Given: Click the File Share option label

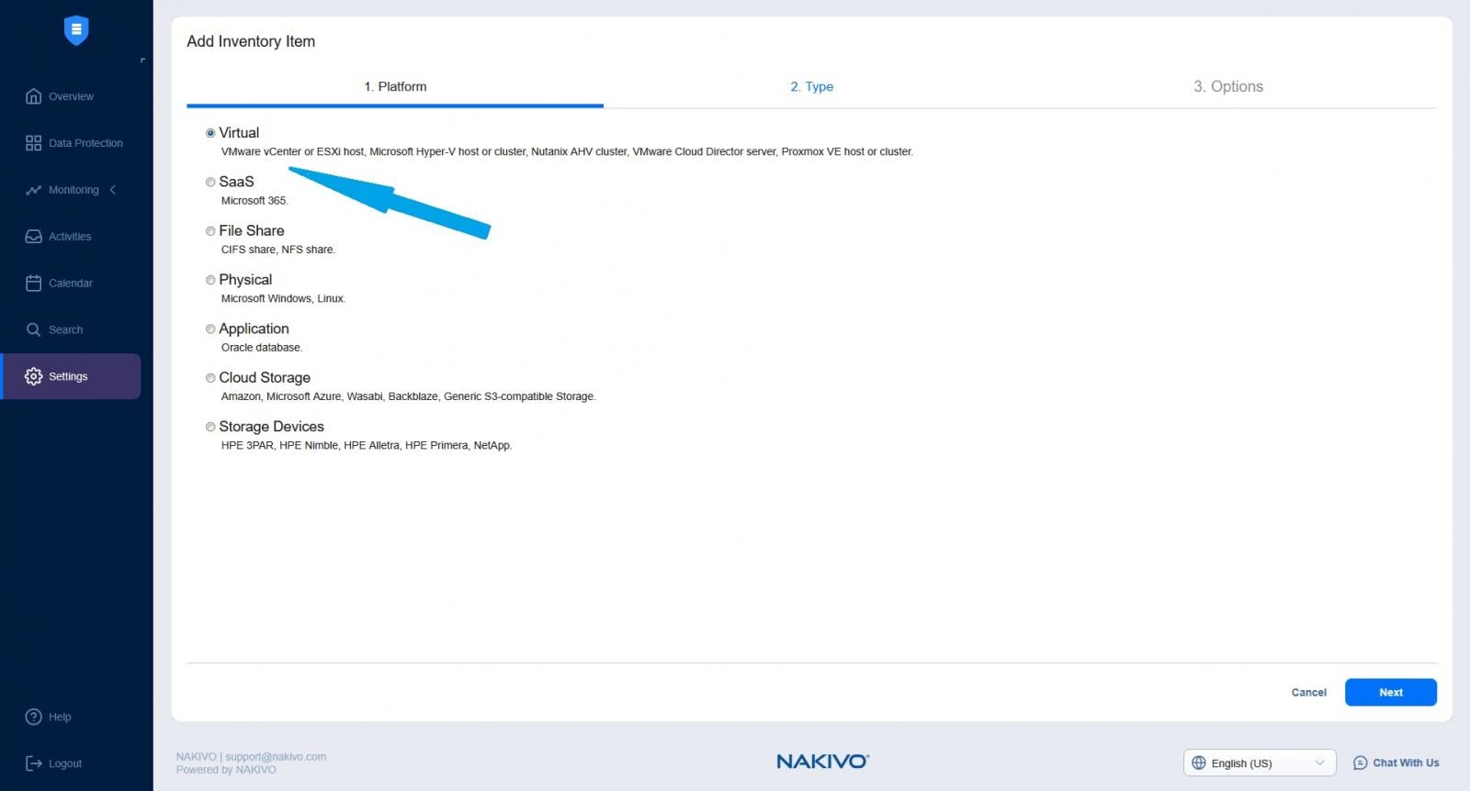Looking at the screenshot, I should coord(252,231).
